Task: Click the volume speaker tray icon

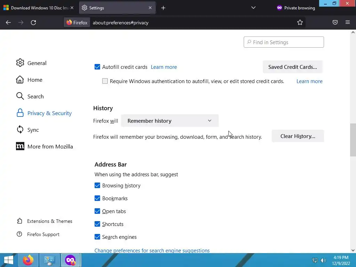Action: point(323,260)
